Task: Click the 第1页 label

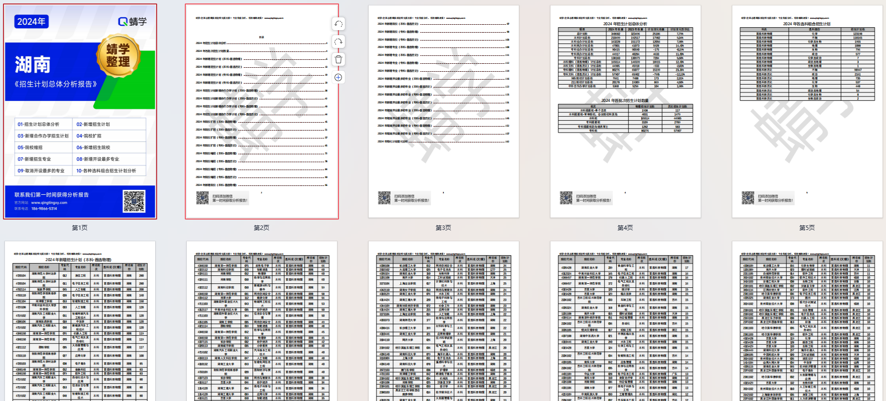Action: click(80, 228)
